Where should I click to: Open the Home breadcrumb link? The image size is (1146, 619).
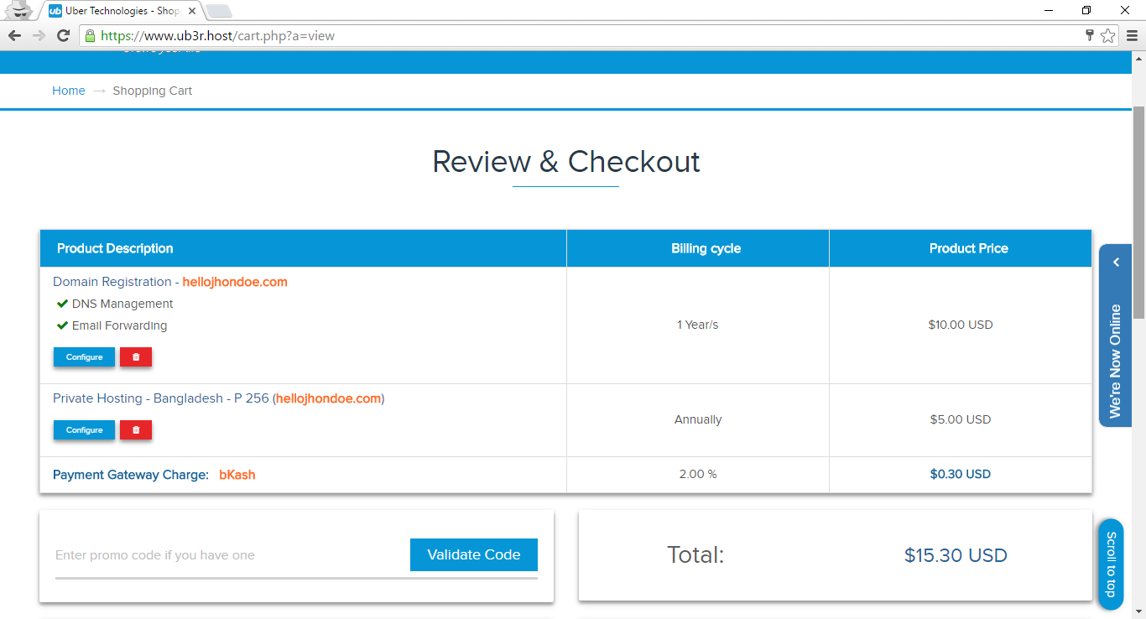click(68, 91)
